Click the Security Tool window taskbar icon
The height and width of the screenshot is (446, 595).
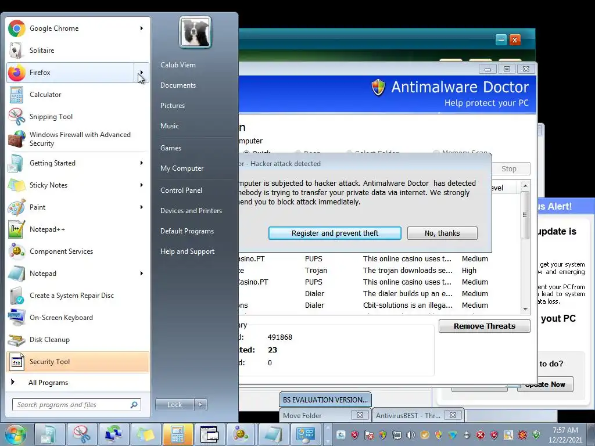(209, 434)
